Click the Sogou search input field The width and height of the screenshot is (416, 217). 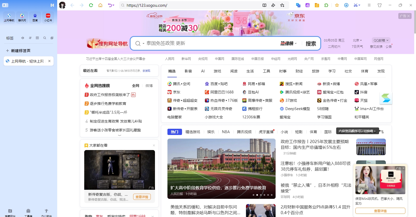pyautogui.click(x=208, y=43)
